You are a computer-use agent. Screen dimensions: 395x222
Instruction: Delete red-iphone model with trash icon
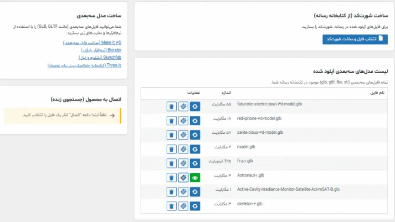[172, 121]
